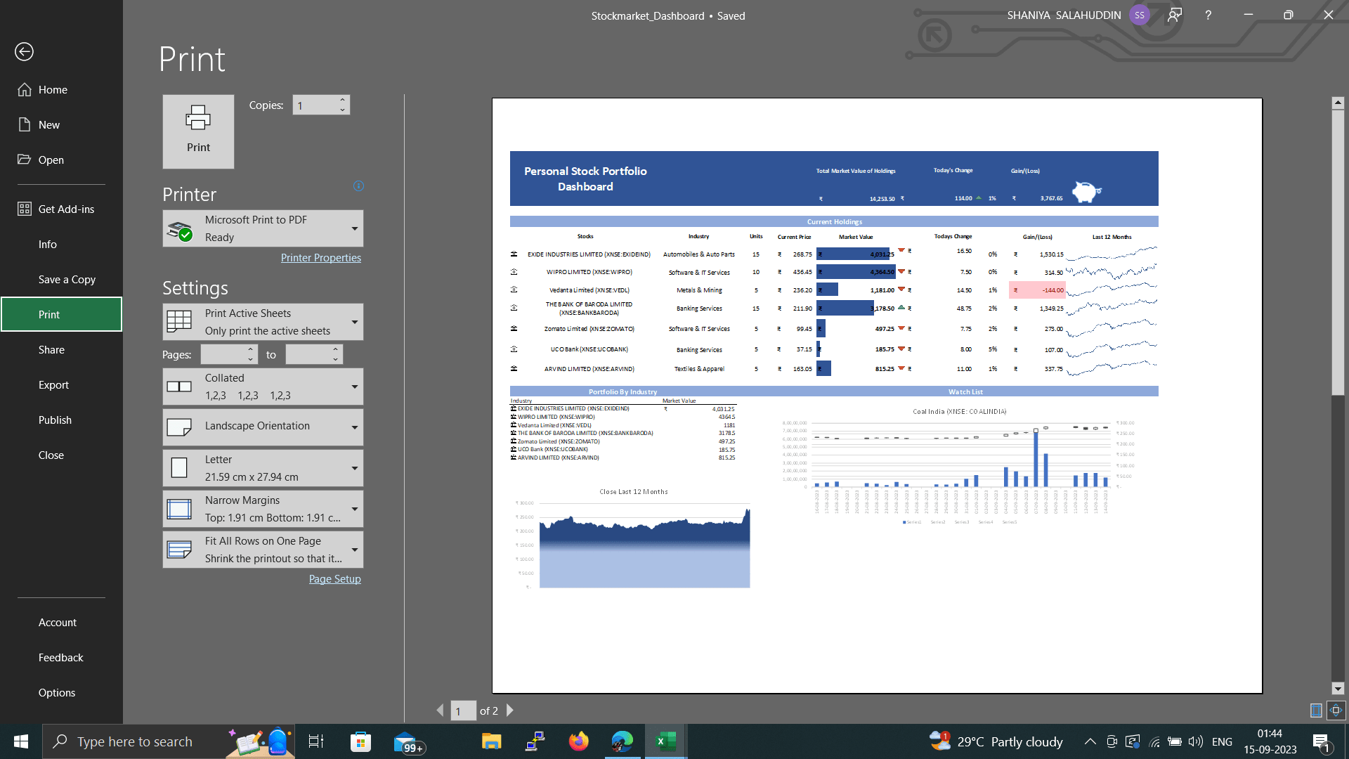Increase copies with up stepper arrow
This screenshot has width=1349, height=759.
tap(342, 100)
